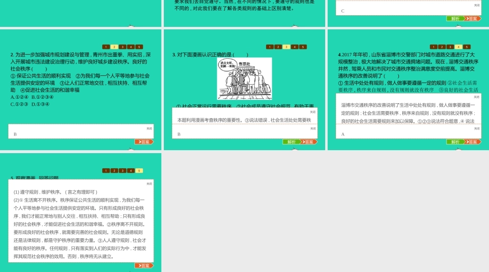Close the answer box showing B on the question 2 slide

click(149, 129)
